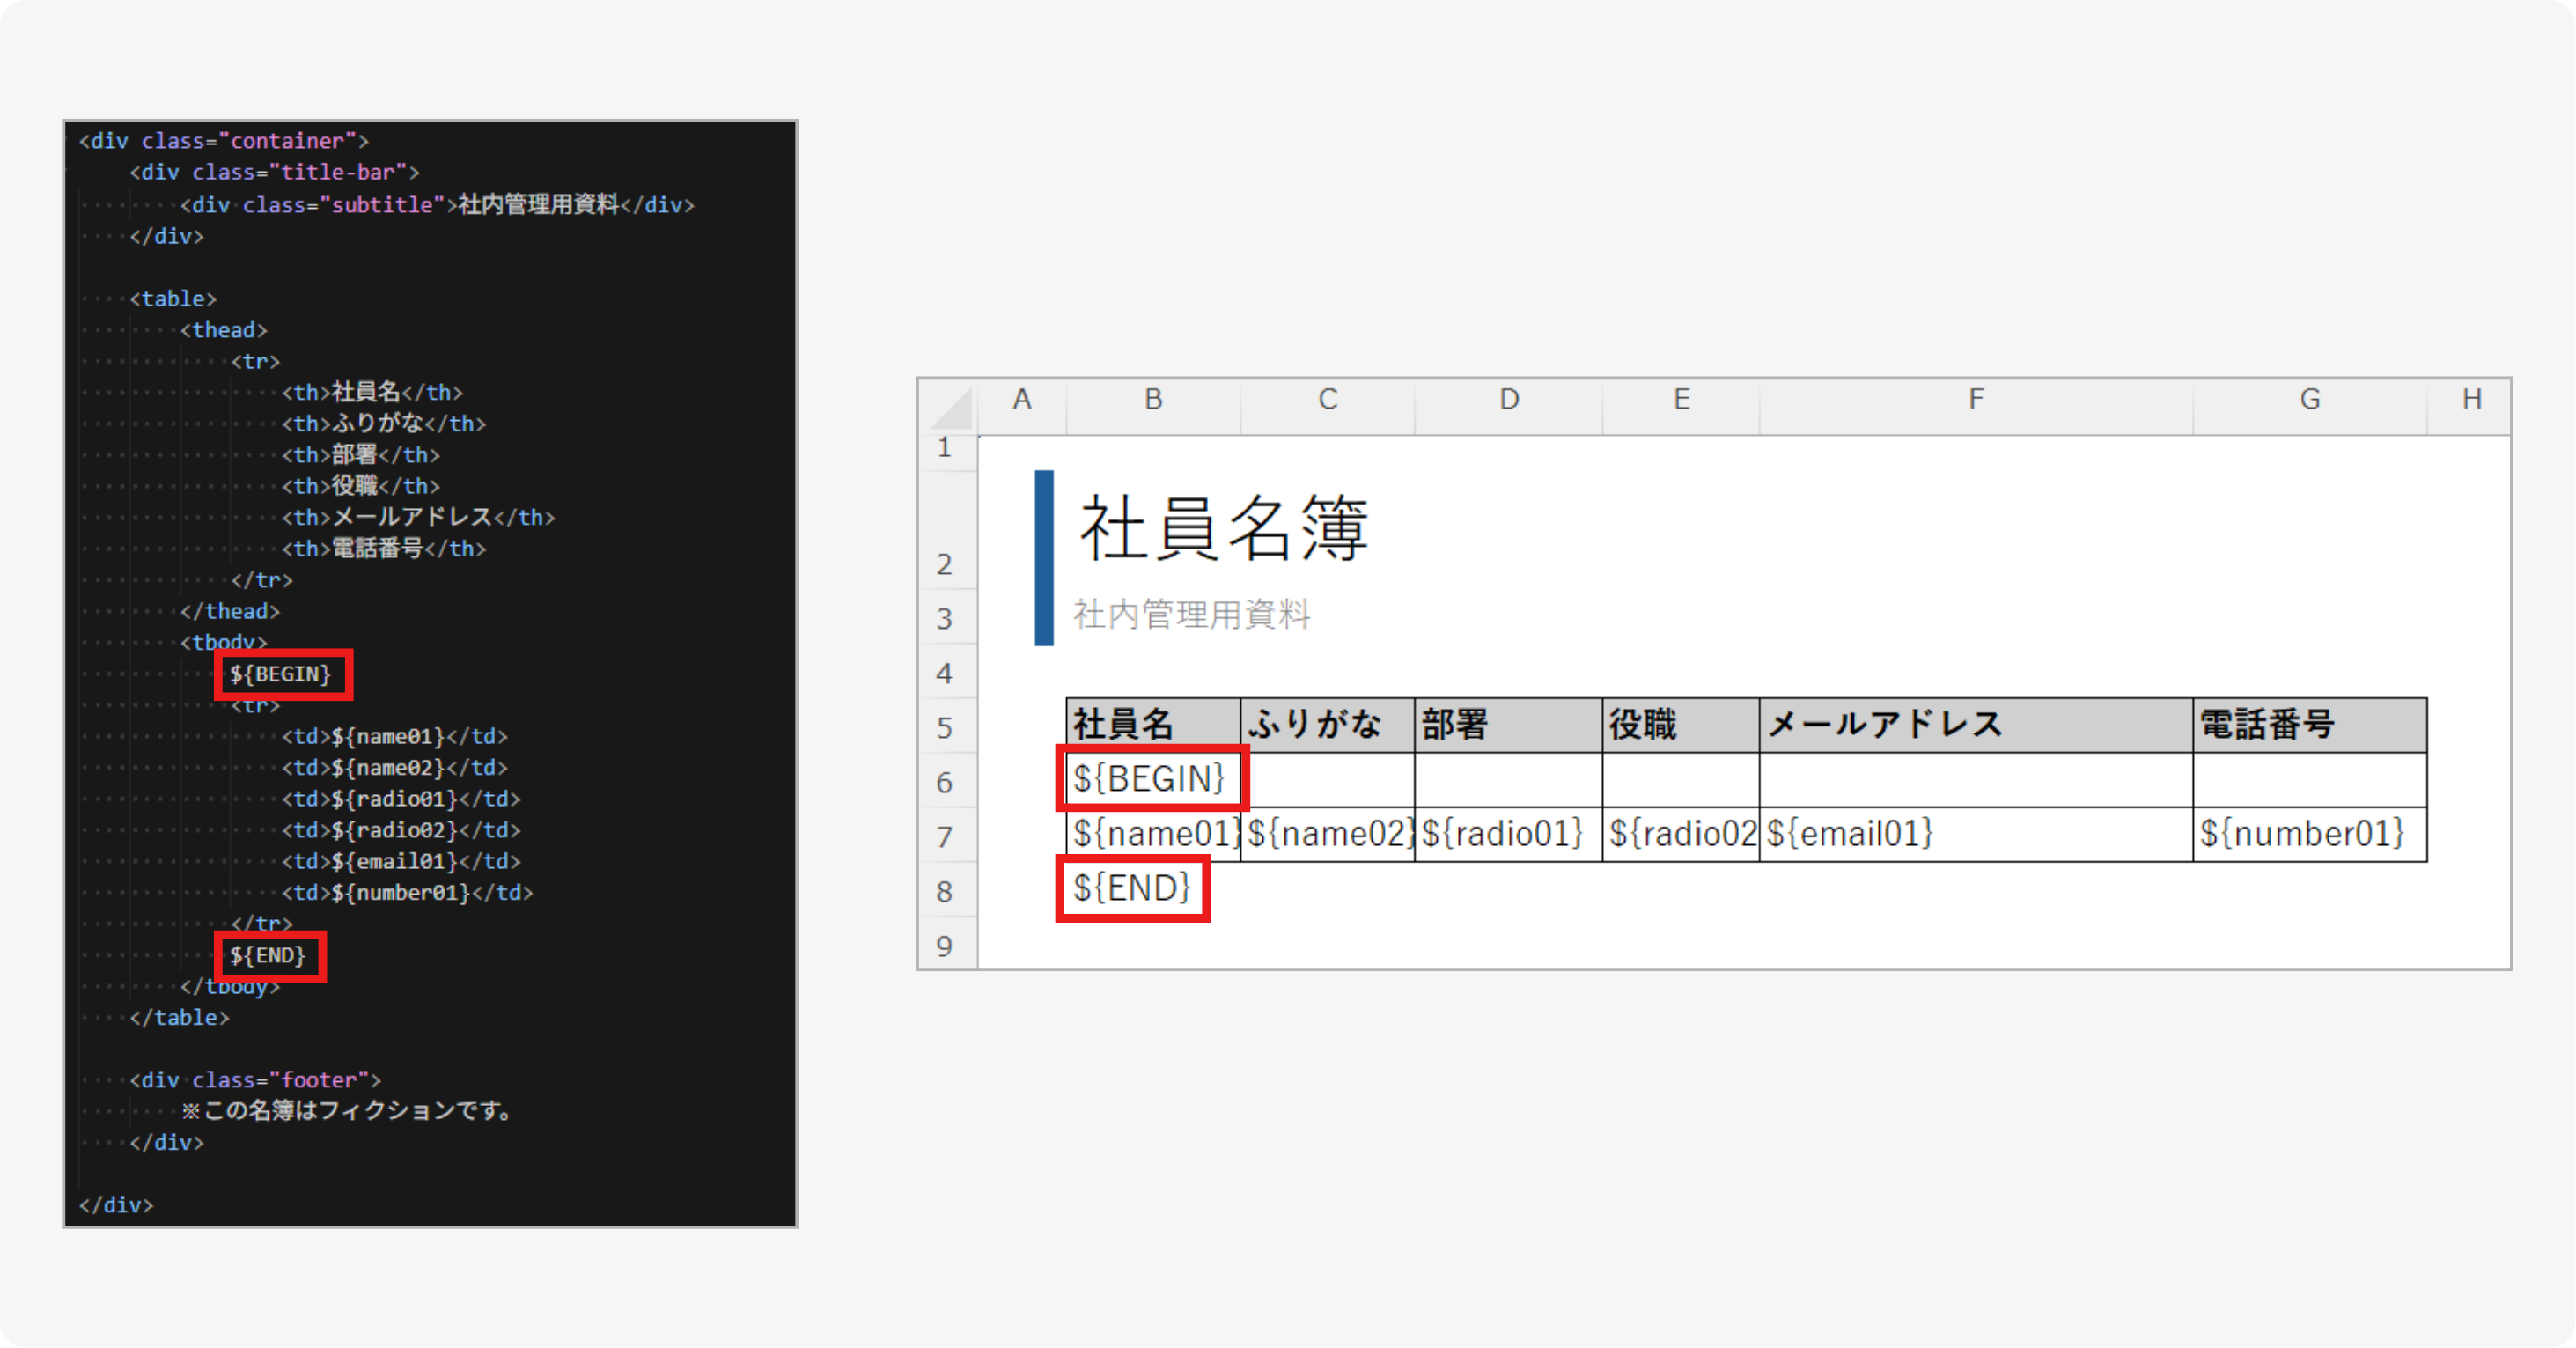2576x1348 pixels.
Task: Click the ${END} cell in the spreadsheet
Action: click(1131, 887)
